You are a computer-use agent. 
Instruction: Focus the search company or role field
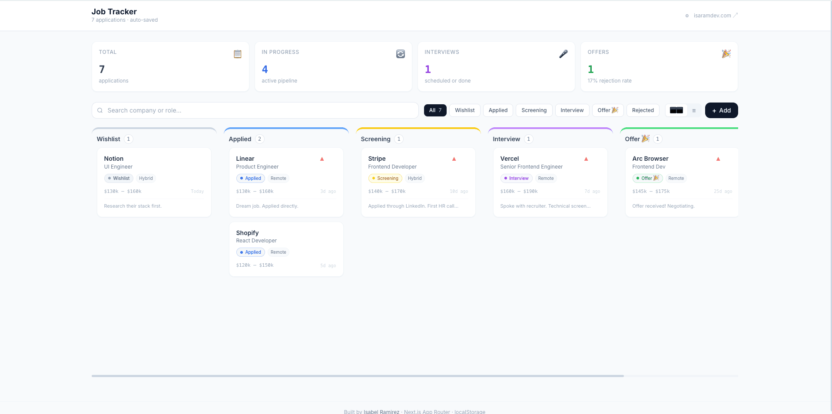pos(255,110)
